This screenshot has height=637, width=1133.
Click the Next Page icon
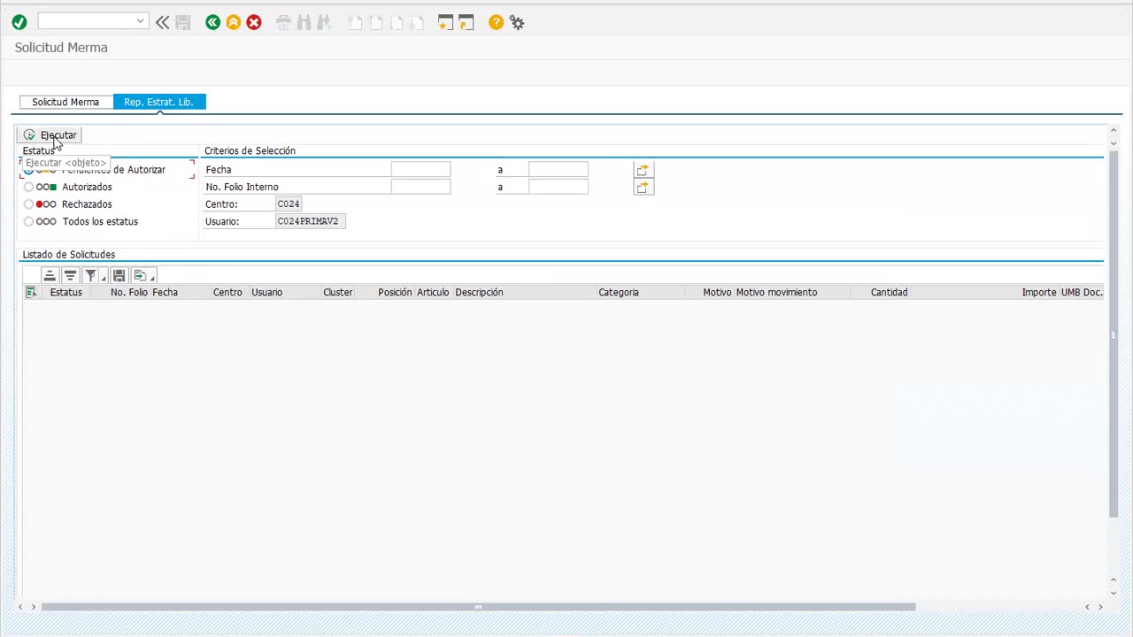(x=397, y=22)
